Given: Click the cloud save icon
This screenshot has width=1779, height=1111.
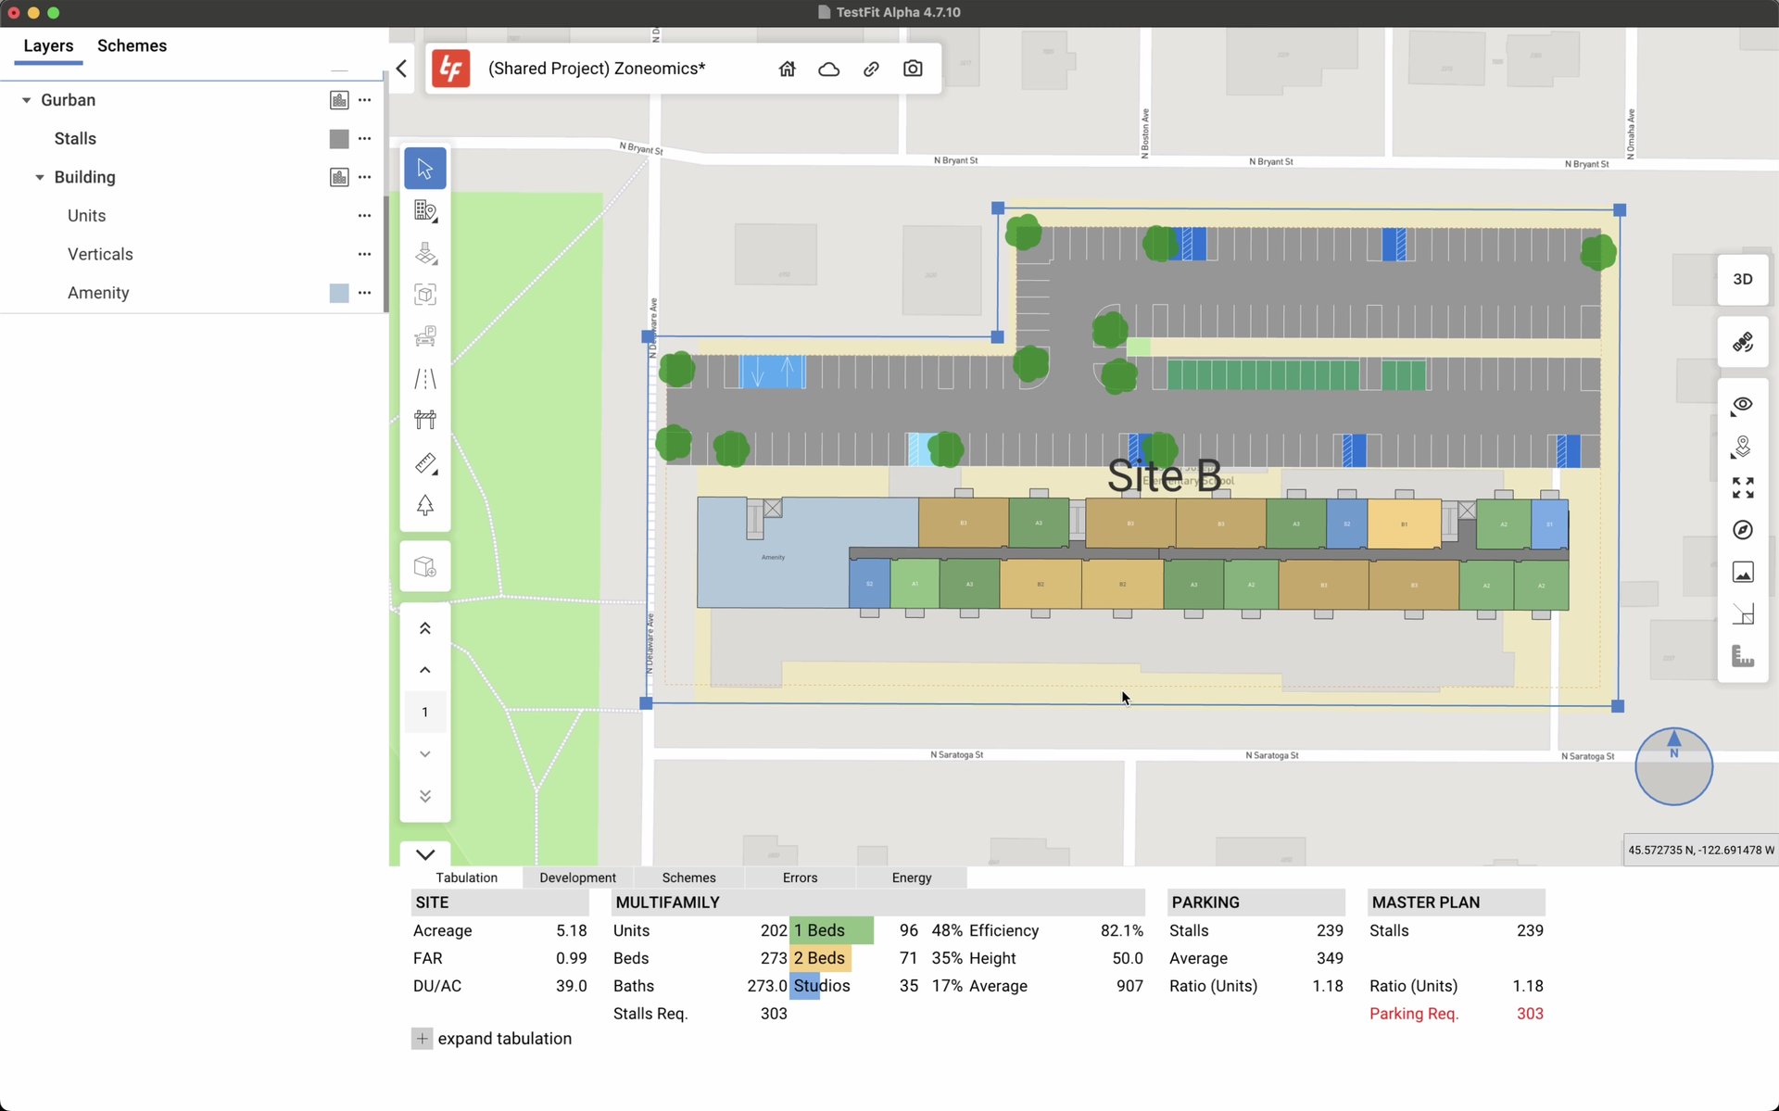Looking at the screenshot, I should [x=828, y=69].
